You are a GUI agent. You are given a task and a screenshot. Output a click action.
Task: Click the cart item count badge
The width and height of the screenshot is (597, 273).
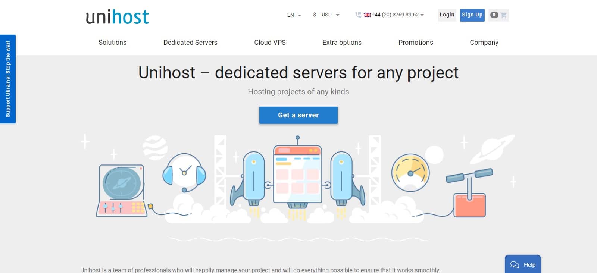[x=494, y=15]
